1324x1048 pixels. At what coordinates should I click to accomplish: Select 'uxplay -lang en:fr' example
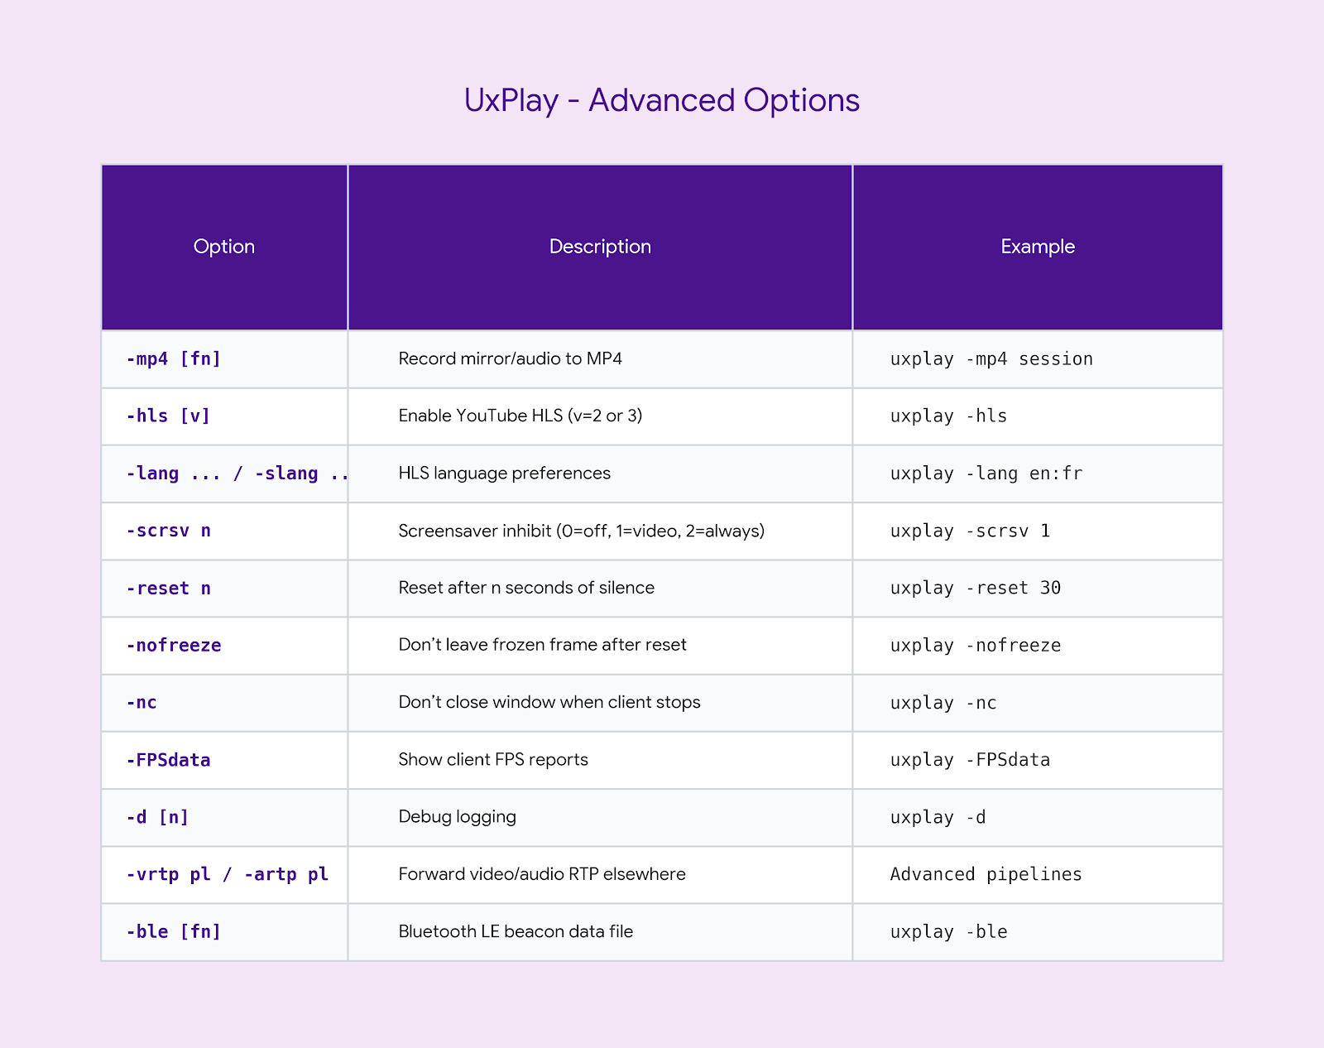tap(986, 474)
